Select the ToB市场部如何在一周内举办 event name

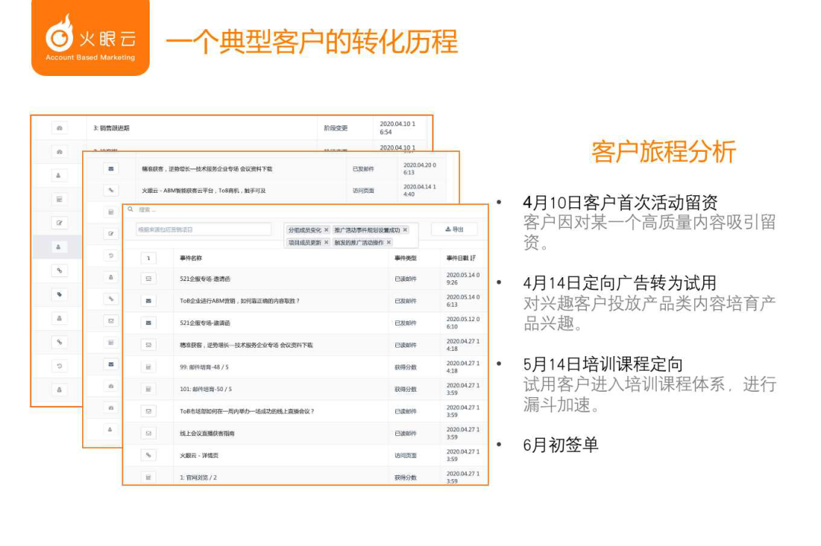247,411
